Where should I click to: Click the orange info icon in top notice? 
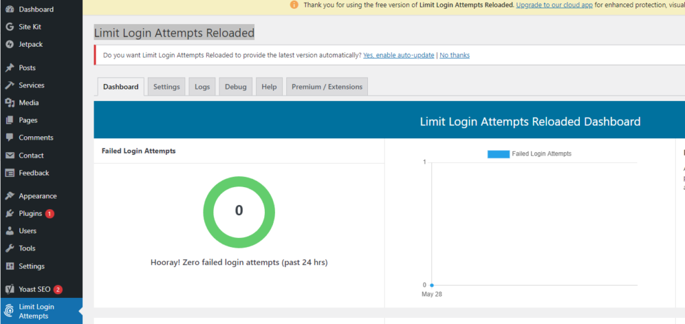pyautogui.click(x=294, y=5)
